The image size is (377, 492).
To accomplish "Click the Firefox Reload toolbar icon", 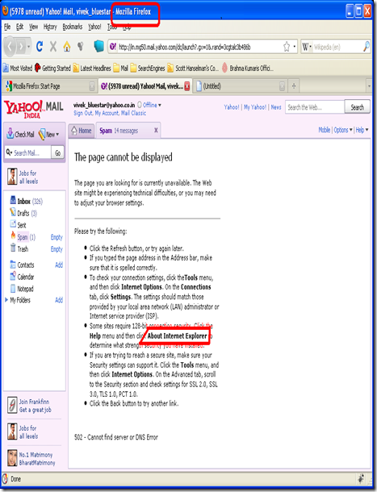I will pos(40,47).
